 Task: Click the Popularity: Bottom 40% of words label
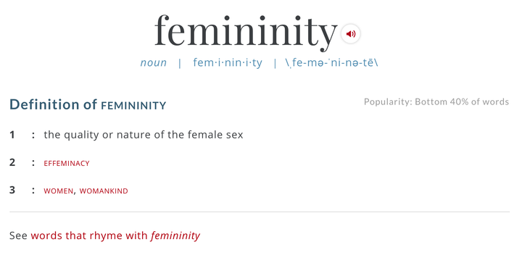click(x=436, y=101)
